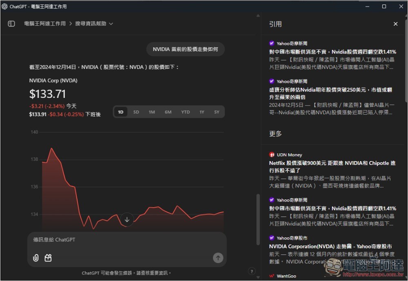Click the ChatGPT logo in title bar

click(x=4, y=6)
